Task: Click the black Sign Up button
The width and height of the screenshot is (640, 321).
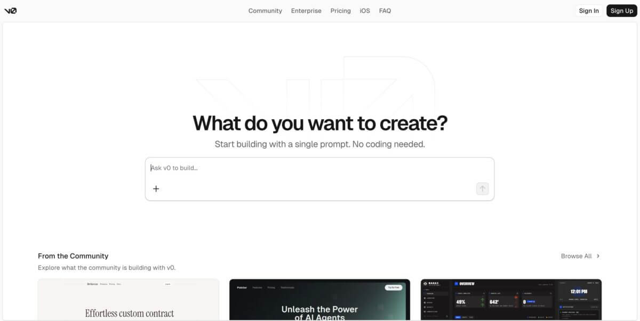Action: click(622, 11)
